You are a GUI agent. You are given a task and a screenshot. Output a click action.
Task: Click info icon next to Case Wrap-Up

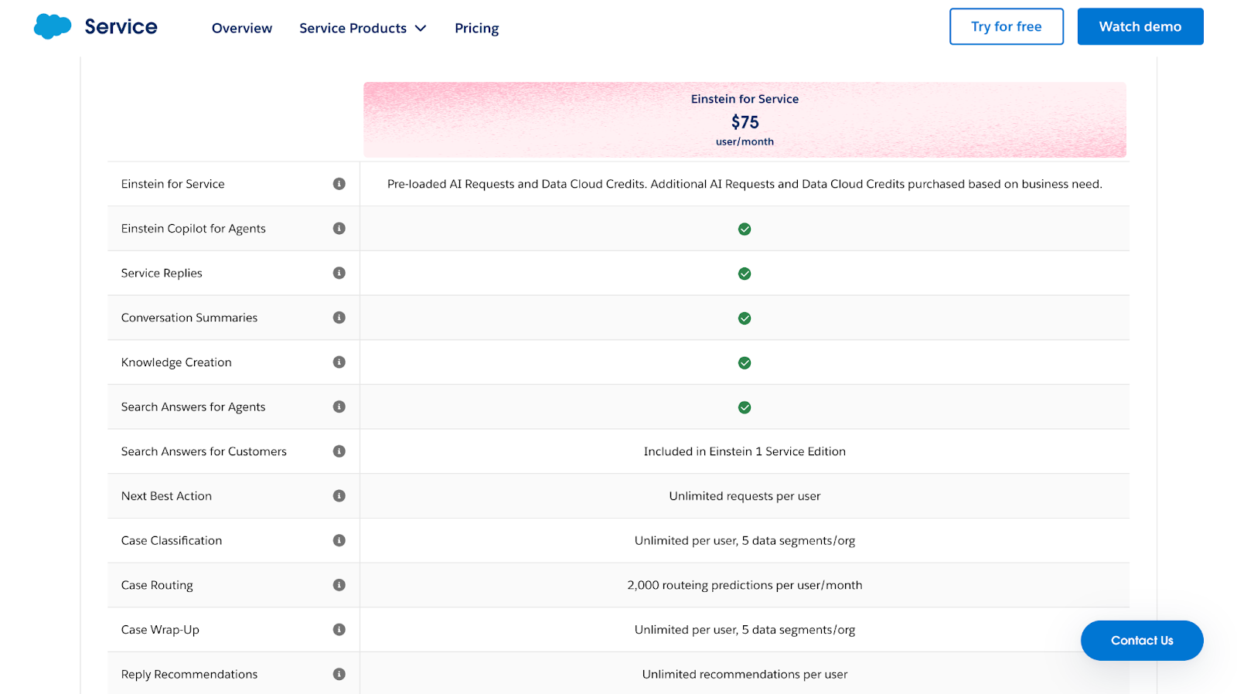click(x=339, y=630)
